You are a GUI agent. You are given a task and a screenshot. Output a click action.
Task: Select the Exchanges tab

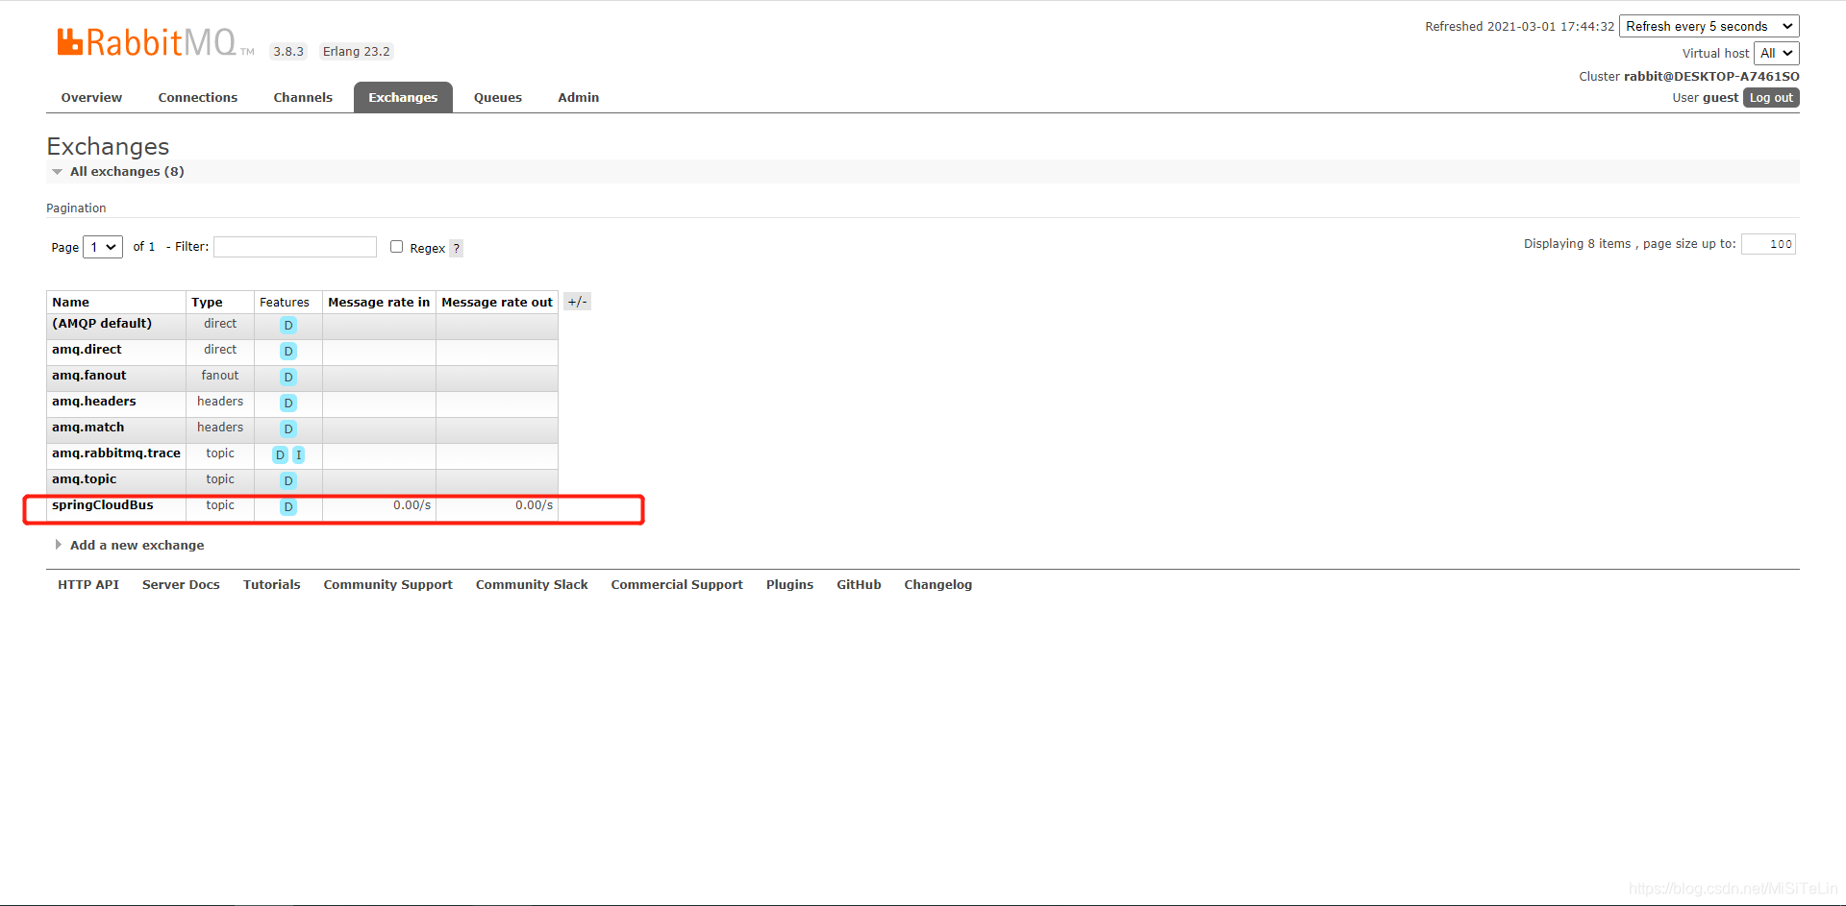403,97
